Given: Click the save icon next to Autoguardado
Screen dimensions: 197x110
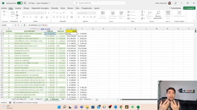Looking at the screenshot, I should pyautogui.click(x=25, y=3).
